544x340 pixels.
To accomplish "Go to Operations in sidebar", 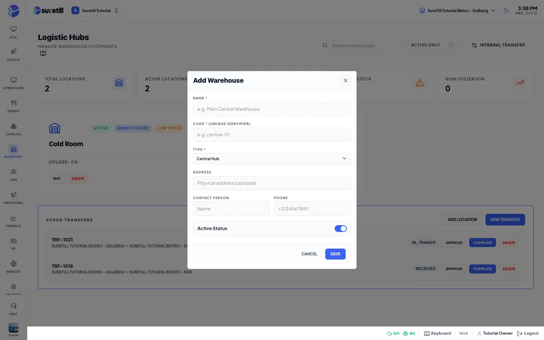I will pyautogui.click(x=13, y=83).
